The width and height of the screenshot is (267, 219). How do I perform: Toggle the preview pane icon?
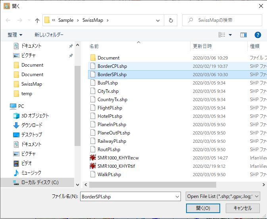point(244,35)
